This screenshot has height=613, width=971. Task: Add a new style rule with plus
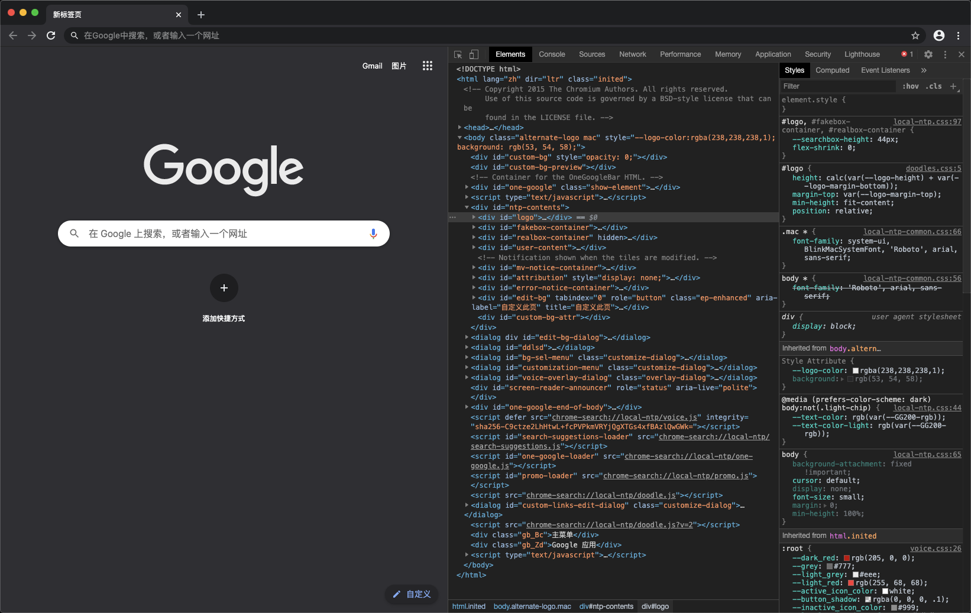(x=953, y=86)
